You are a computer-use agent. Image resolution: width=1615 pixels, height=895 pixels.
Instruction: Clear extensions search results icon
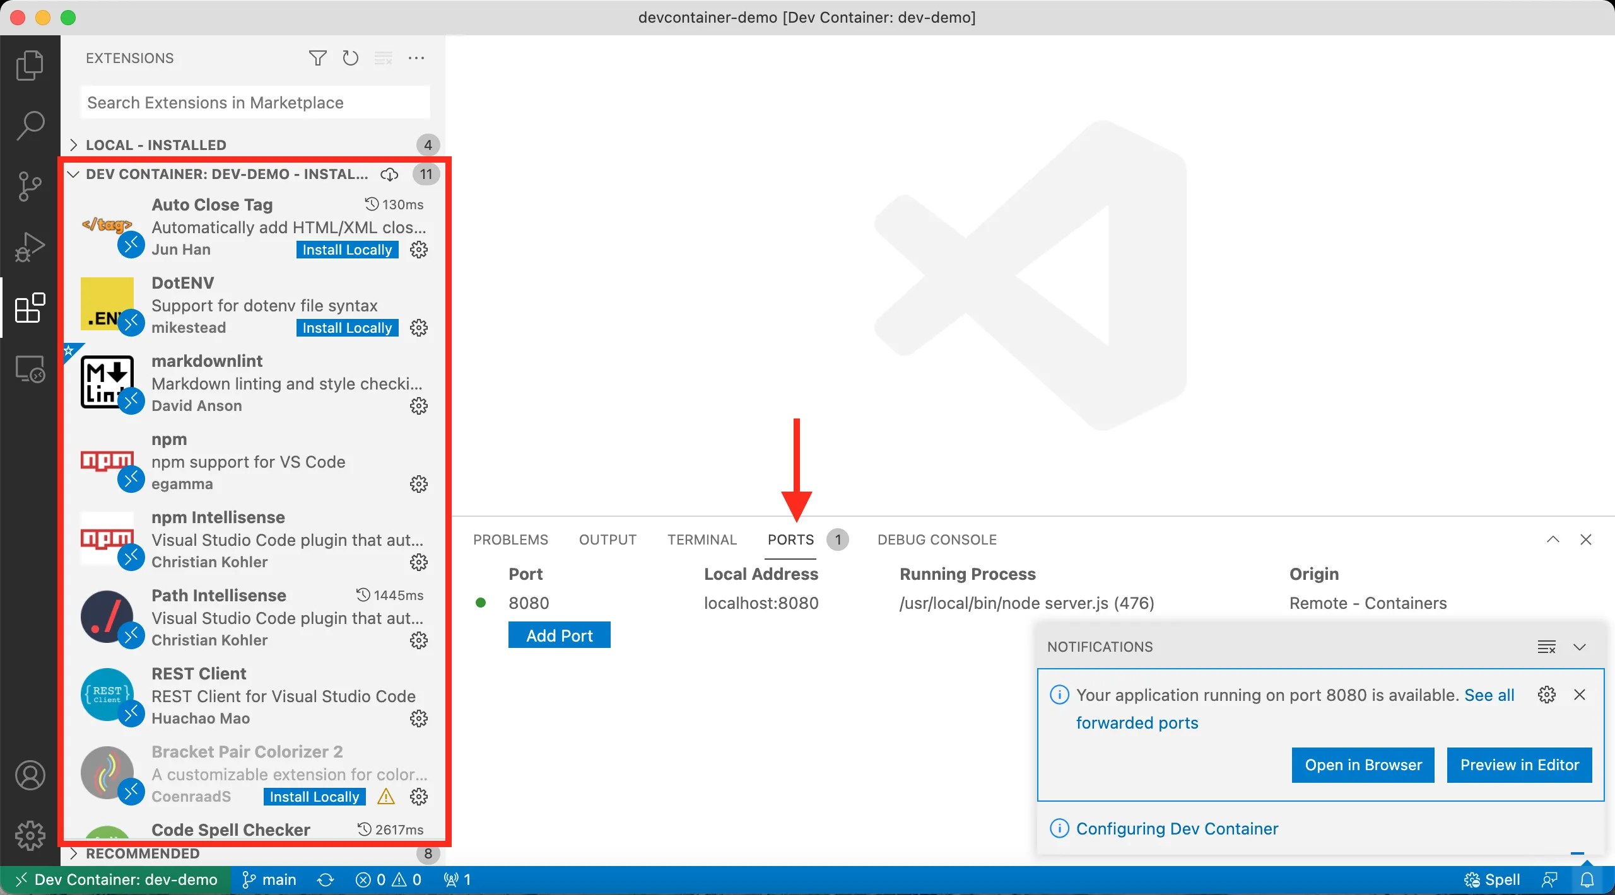(x=384, y=58)
